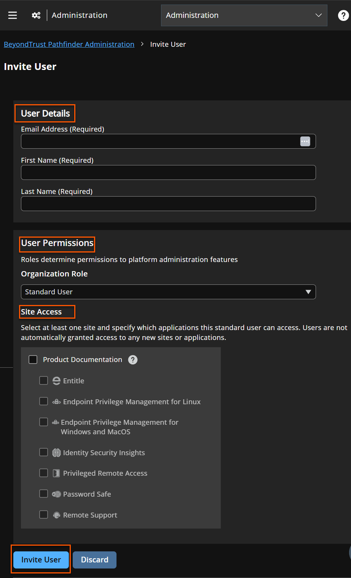Focus the First Name input field
The width and height of the screenshot is (351, 578).
[168, 172]
